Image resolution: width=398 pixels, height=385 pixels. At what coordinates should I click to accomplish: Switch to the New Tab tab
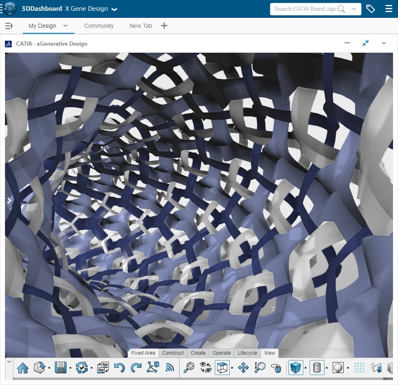[140, 26]
